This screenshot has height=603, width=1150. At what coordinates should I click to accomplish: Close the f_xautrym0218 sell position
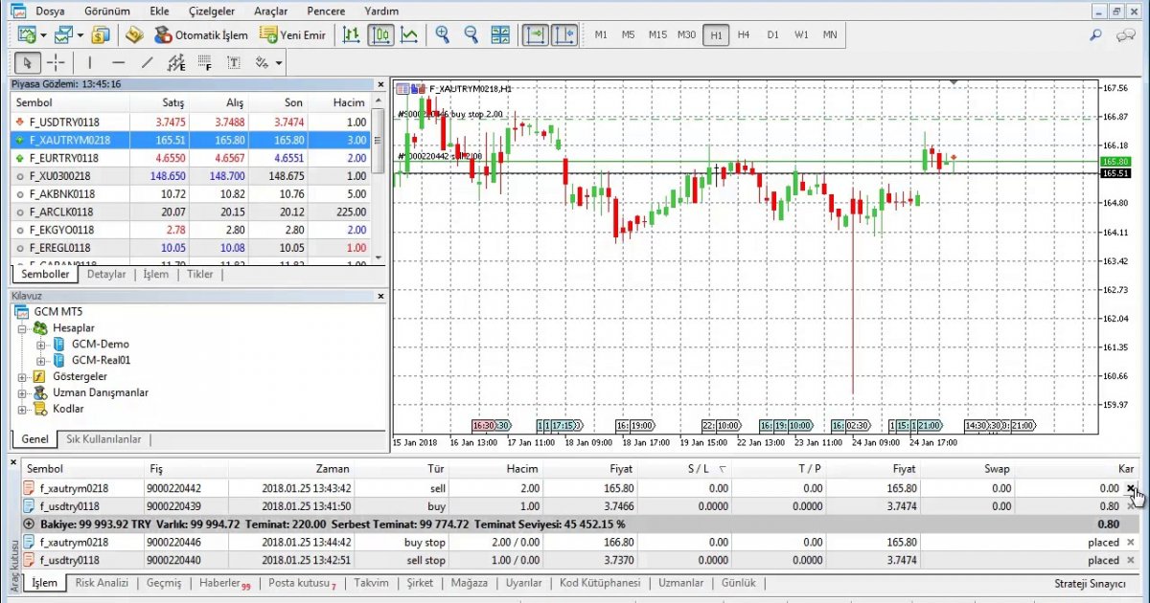(x=1130, y=488)
